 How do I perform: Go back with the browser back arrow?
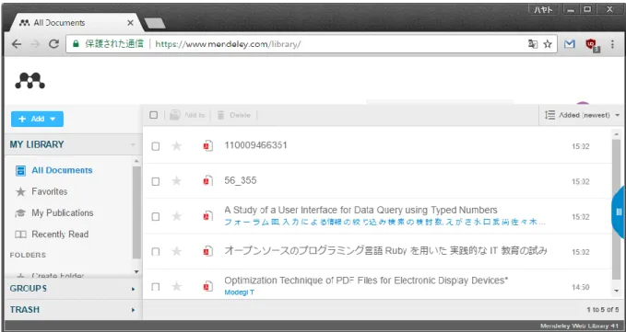point(17,44)
